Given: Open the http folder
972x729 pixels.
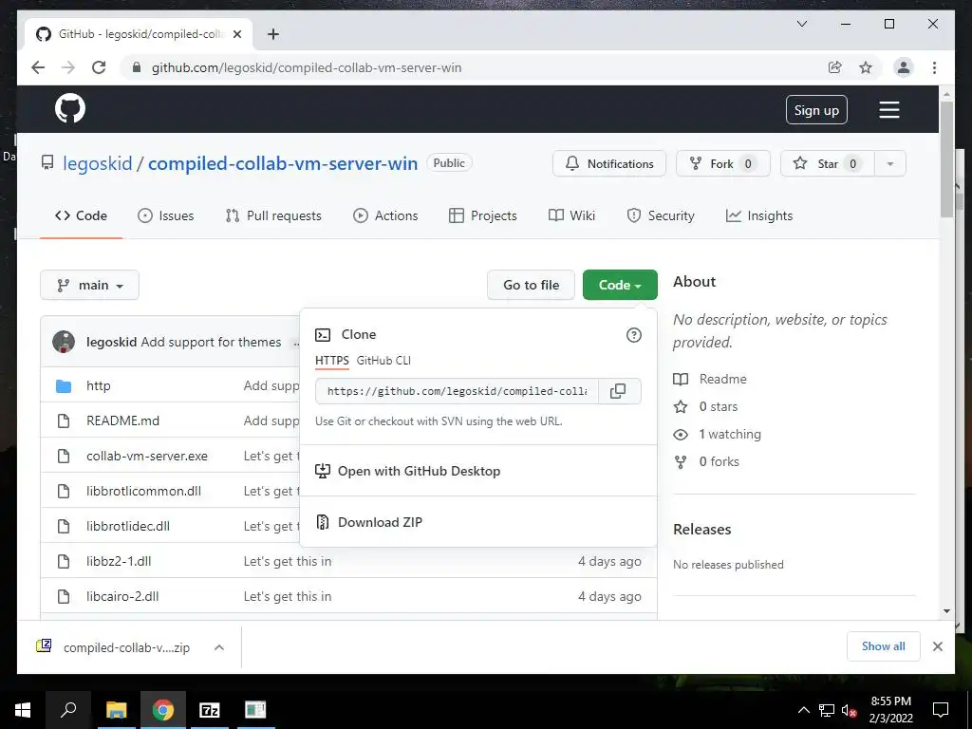Looking at the screenshot, I should click(x=99, y=385).
